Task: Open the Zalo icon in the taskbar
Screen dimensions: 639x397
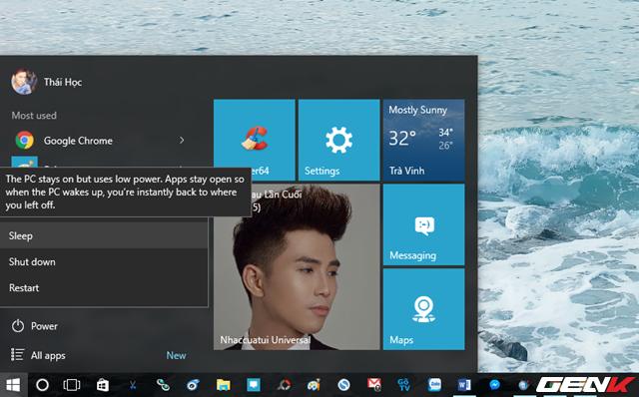Action: pos(434,384)
